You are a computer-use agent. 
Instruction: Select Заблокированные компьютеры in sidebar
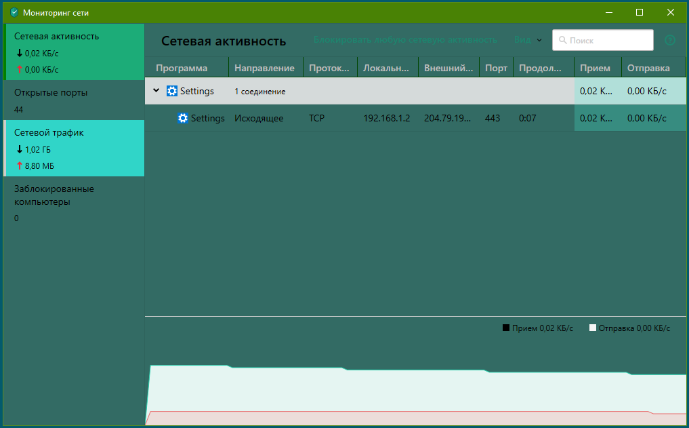click(x=54, y=195)
